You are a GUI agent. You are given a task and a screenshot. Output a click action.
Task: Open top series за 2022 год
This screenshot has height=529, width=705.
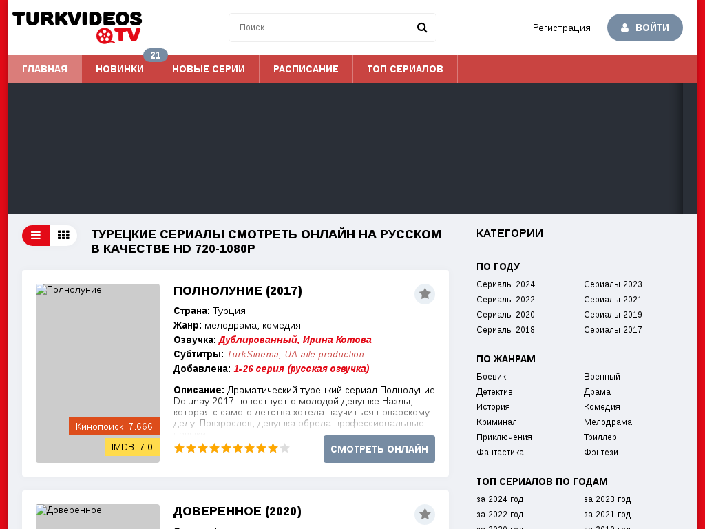pyautogui.click(x=500, y=515)
